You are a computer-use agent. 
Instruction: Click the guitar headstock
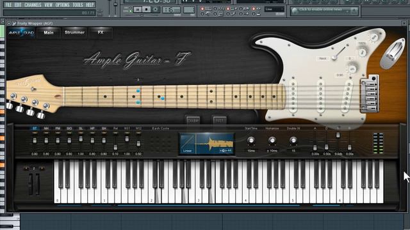[x=34, y=95]
